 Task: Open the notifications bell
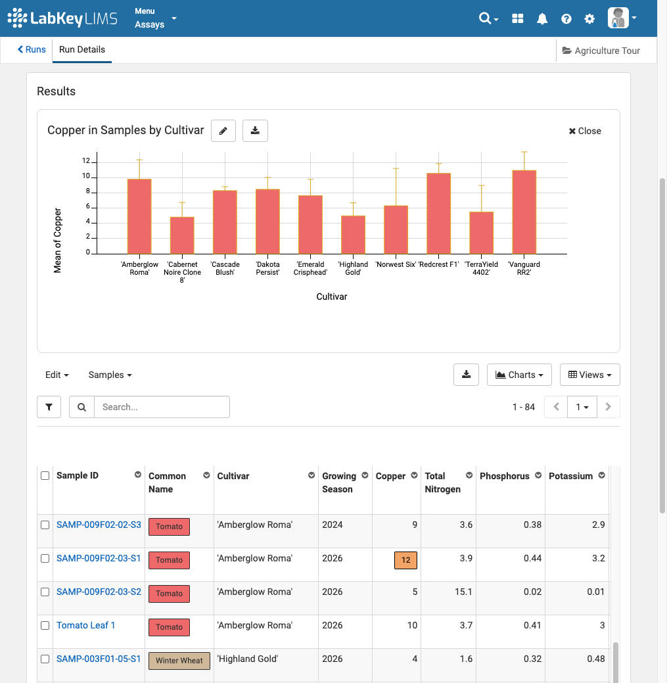point(542,18)
